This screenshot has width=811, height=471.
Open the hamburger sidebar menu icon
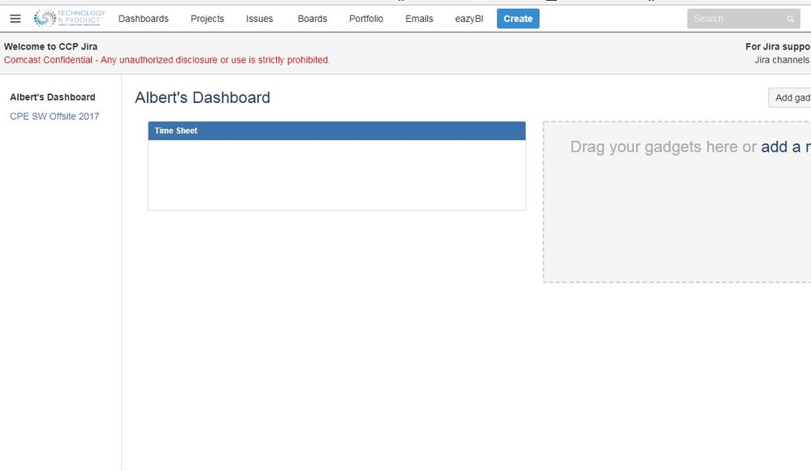tap(15, 19)
